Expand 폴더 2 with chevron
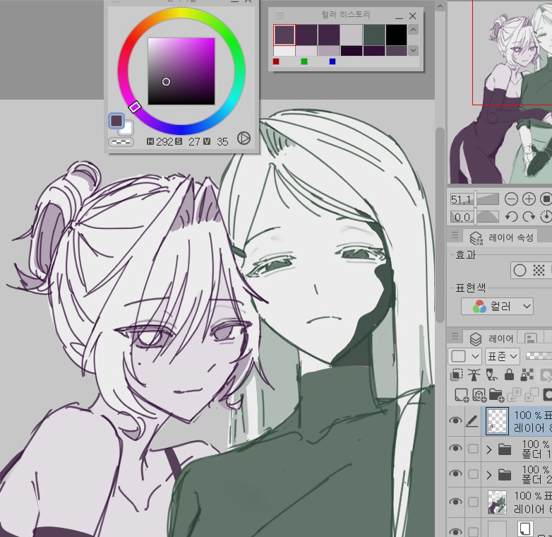The image size is (552, 537). 488,475
